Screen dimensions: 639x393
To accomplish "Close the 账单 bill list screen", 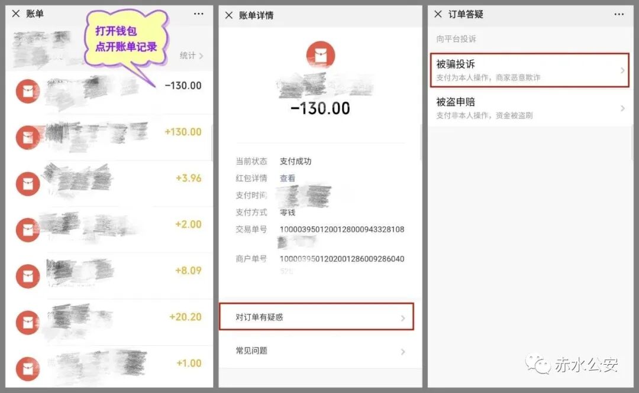I will click(16, 14).
